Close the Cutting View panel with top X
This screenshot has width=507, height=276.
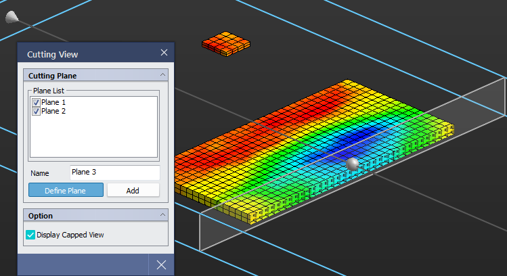pyautogui.click(x=164, y=53)
